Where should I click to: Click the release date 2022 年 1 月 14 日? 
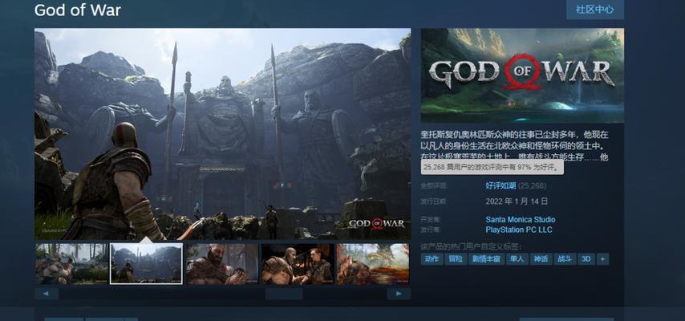pos(517,201)
